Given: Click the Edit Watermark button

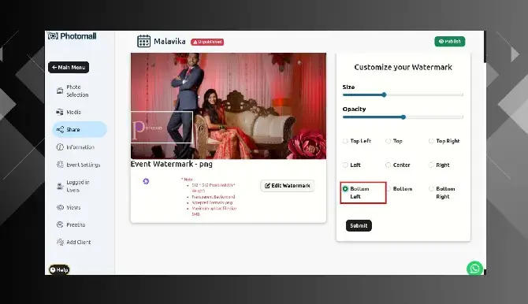Looking at the screenshot, I should (287, 186).
